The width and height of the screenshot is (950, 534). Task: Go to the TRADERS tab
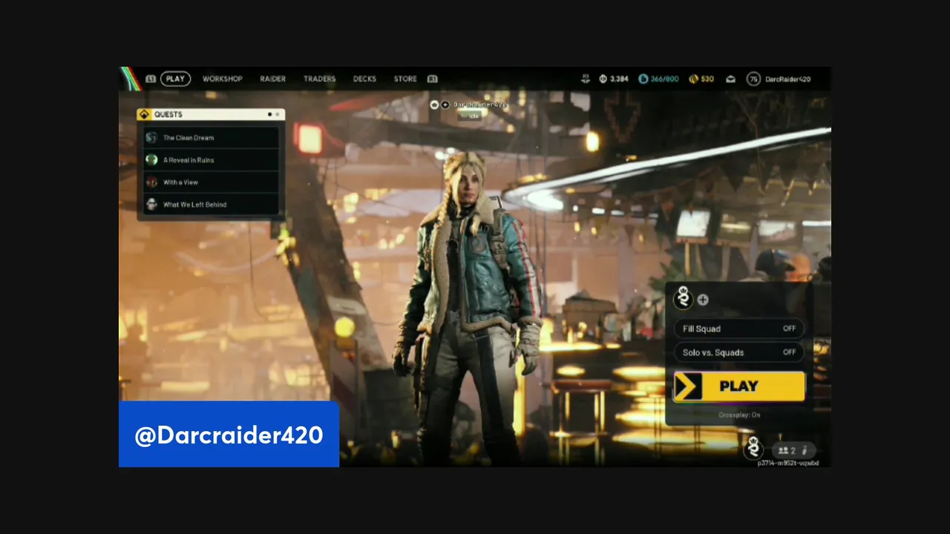[319, 79]
